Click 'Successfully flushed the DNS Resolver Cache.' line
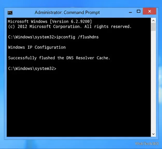 point(59,58)
